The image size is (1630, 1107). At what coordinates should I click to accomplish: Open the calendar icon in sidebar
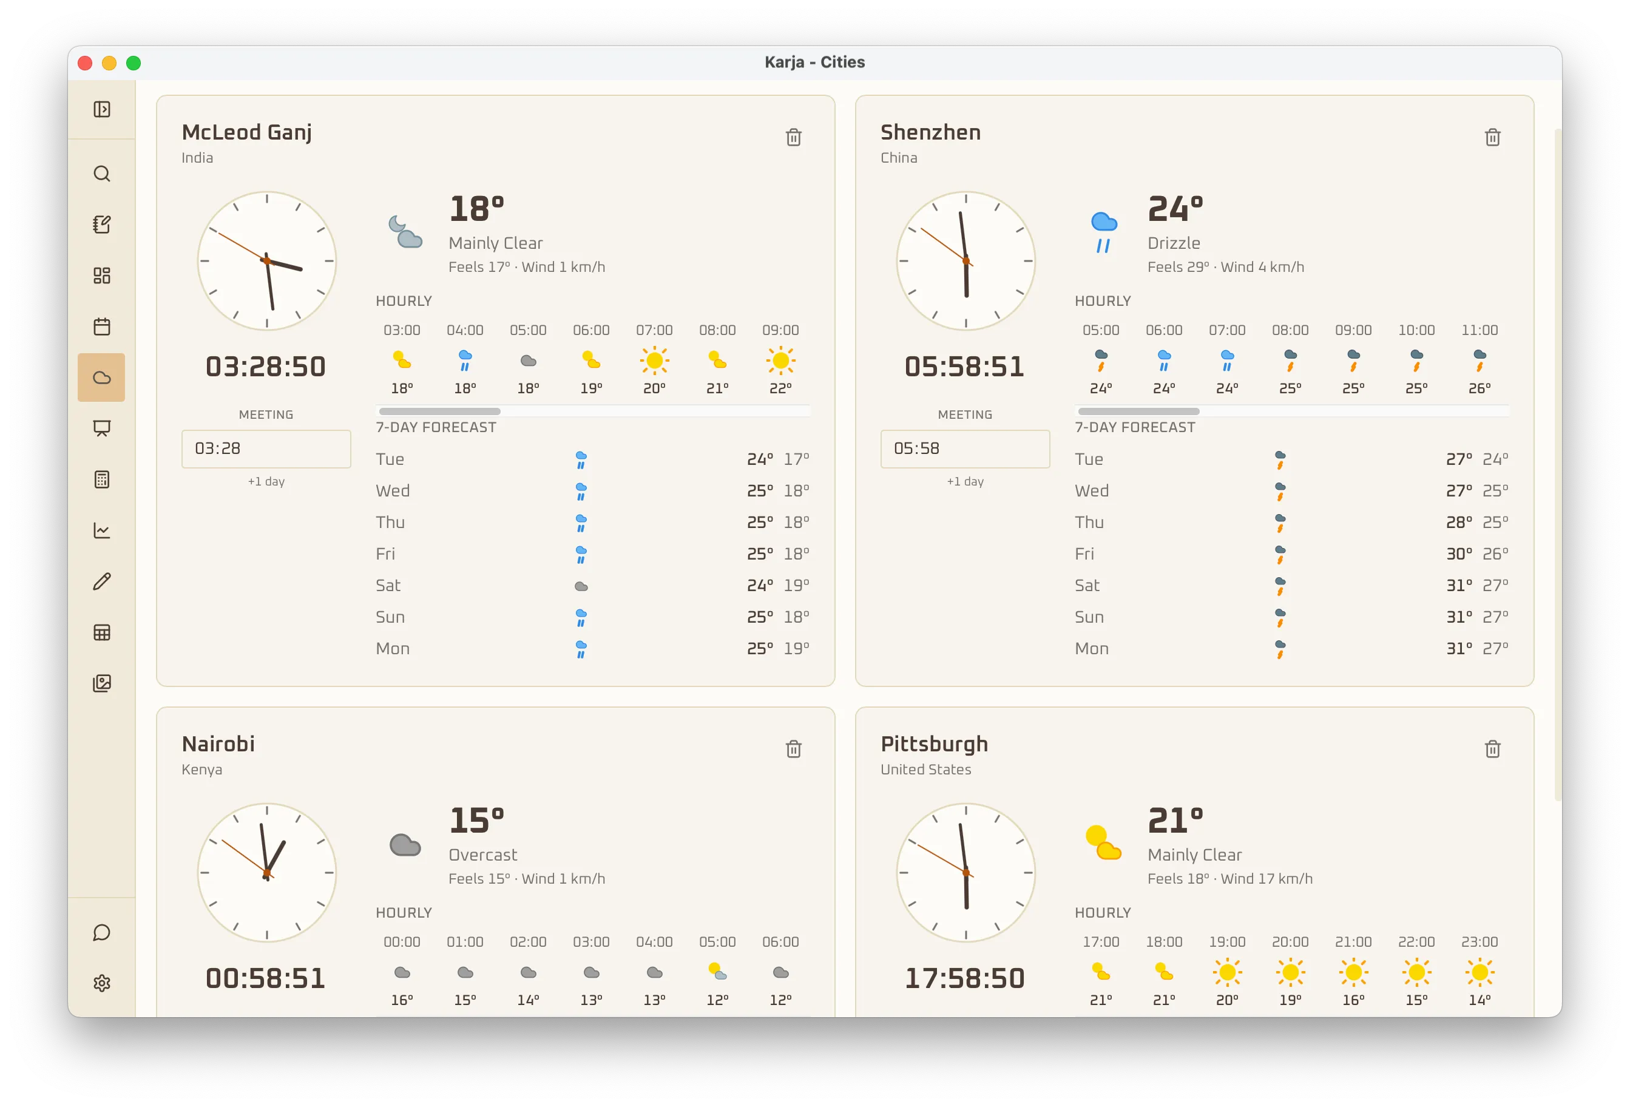(102, 326)
